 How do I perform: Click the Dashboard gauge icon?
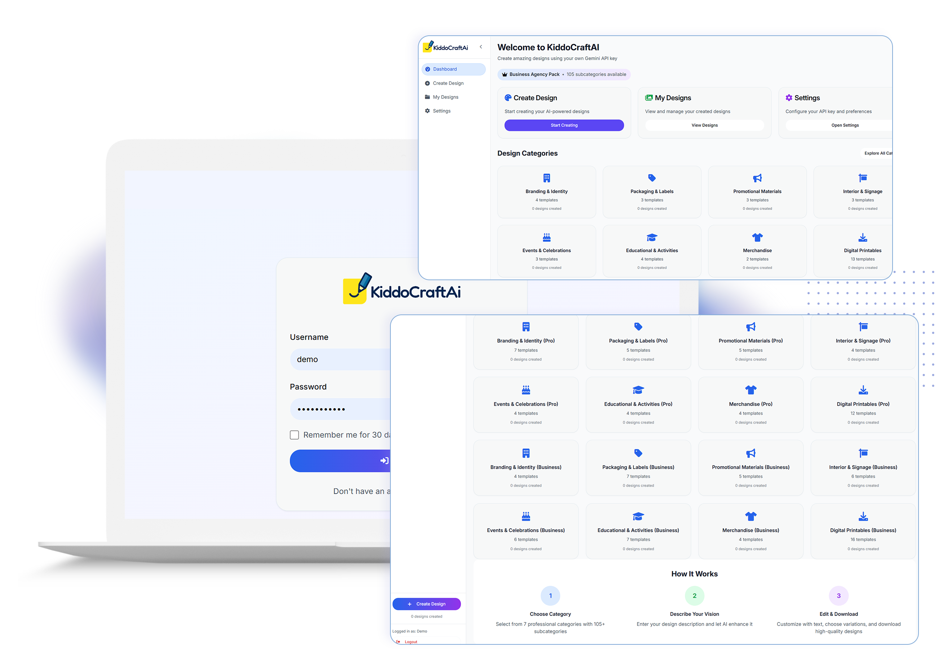point(428,69)
